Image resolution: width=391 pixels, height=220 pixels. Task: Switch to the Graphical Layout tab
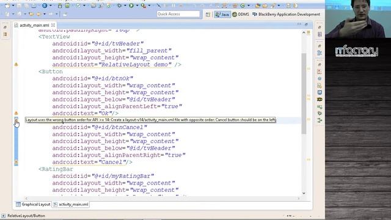click(33, 204)
